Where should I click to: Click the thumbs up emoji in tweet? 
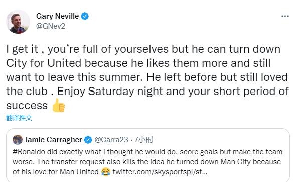pyautogui.click(x=59, y=105)
